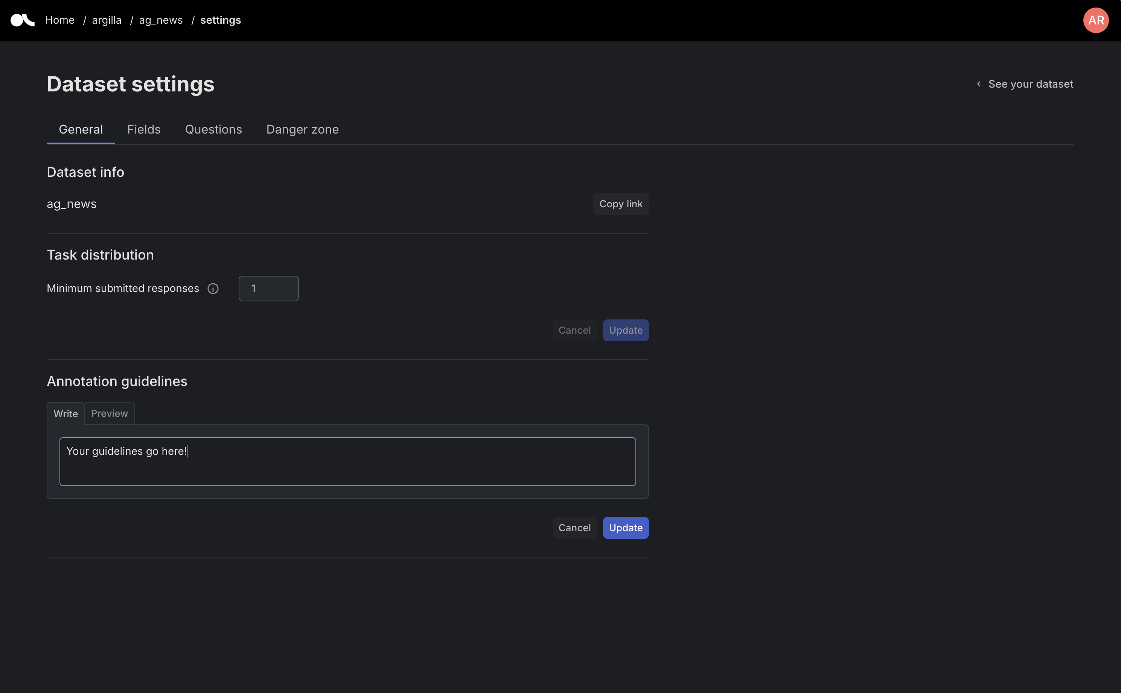Open the ag_news breadcrumb link

160,20
